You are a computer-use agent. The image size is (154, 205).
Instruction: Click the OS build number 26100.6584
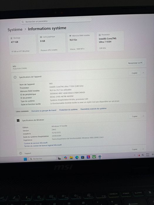[x=56, y=136]
